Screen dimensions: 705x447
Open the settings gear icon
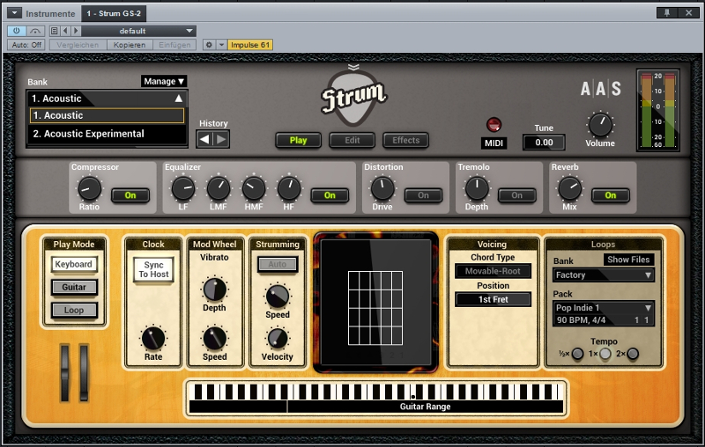[209, 45]
